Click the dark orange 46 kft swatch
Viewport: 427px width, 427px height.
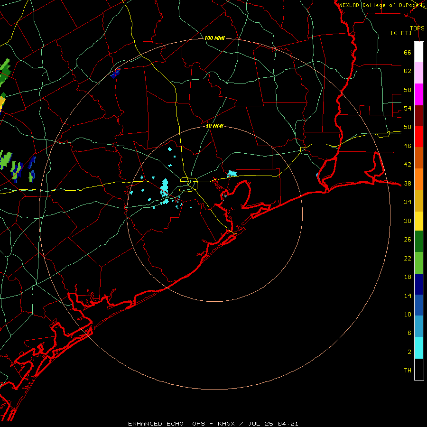coord(419,158)
